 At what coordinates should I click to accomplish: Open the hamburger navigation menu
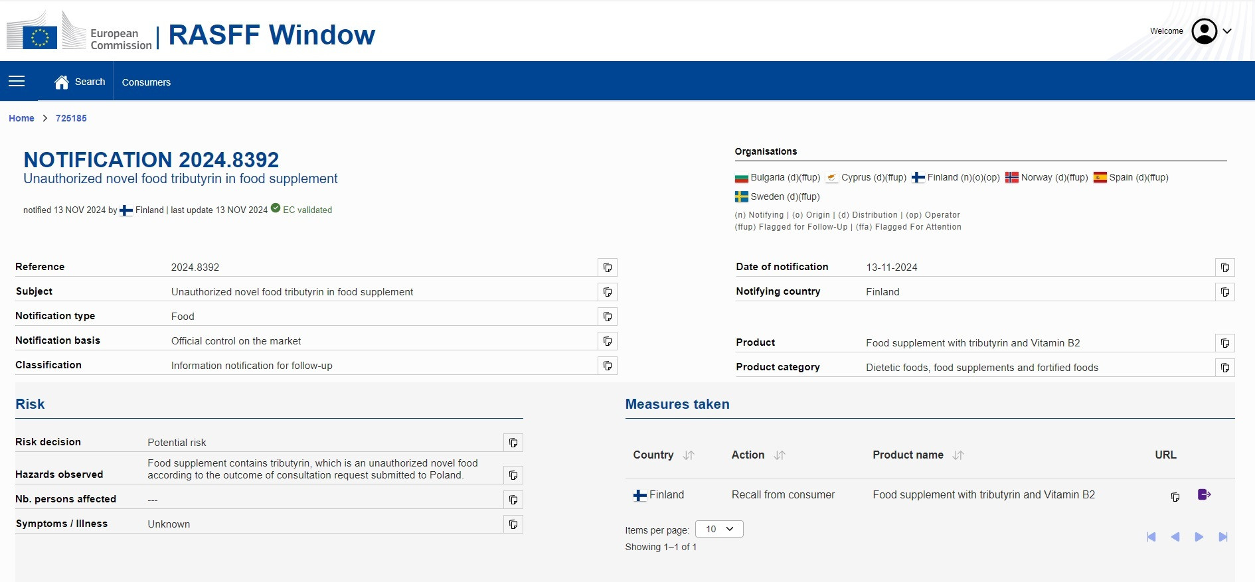[17, 81]
